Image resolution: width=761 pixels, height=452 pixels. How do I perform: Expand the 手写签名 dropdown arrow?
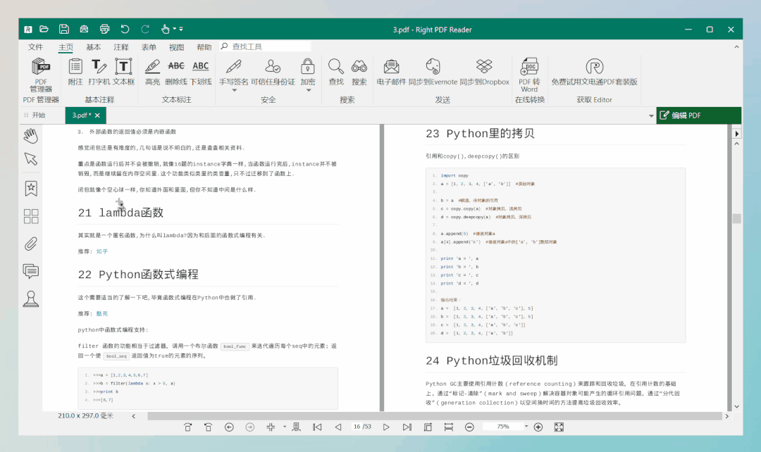click(x=234, y=90)
